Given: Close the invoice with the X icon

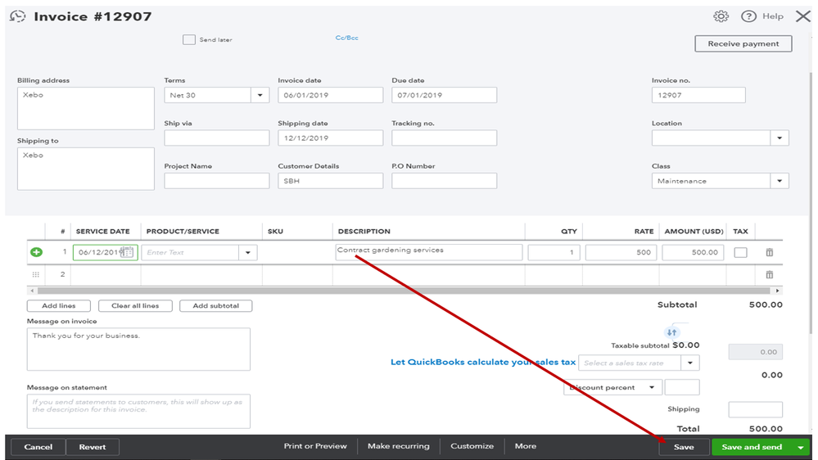Looking at the screenshot, I should pos(803,16).
